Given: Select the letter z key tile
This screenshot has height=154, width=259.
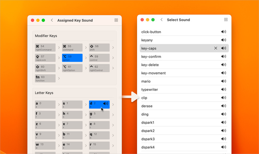Looking at the screenshot, I should pos(45,125).
